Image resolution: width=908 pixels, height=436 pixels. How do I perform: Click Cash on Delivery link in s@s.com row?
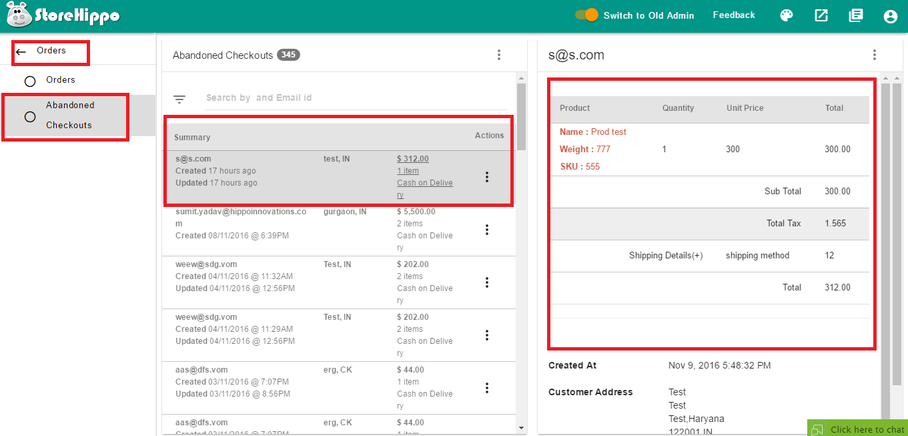tap(425, 189)
